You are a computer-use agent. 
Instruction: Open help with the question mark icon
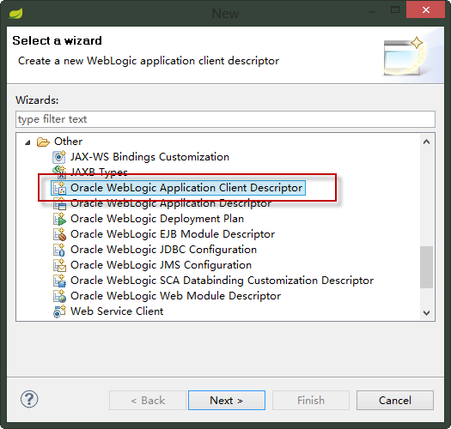(29, 399)
